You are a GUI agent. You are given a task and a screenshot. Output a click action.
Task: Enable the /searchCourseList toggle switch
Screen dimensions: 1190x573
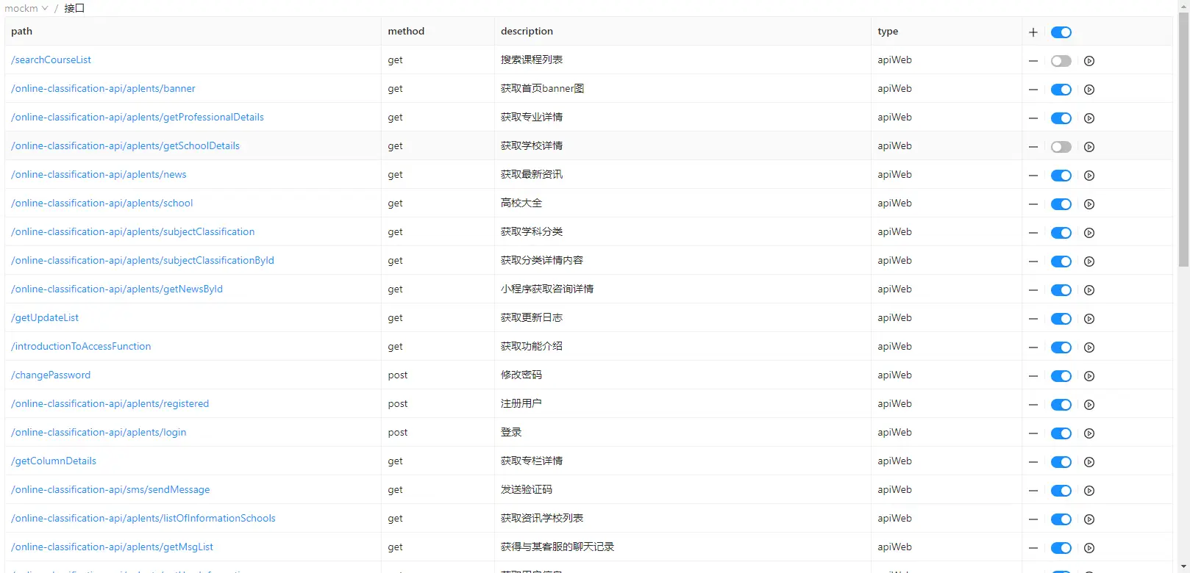coord(1061,61)
